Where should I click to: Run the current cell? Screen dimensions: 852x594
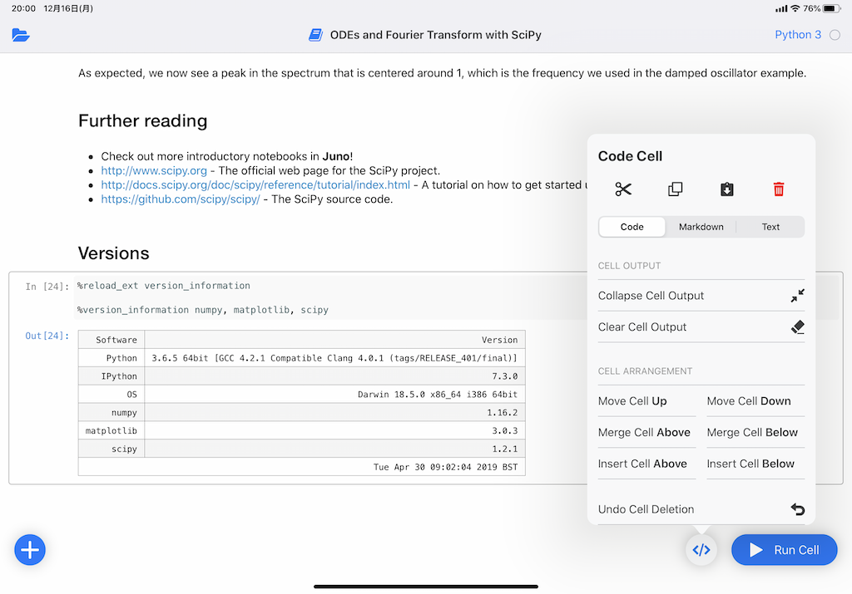pyautogui.click(x=784, y=550)
